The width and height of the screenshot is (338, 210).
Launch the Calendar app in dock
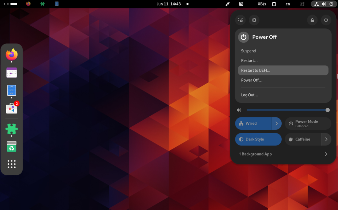coord(12,73)
